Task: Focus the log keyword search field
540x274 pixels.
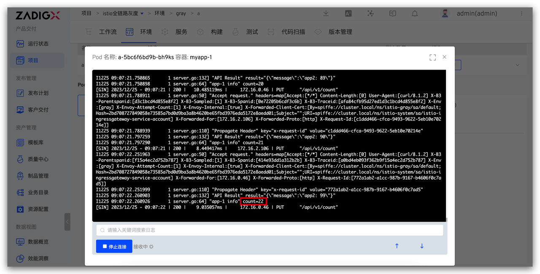Action: [270, 230]
